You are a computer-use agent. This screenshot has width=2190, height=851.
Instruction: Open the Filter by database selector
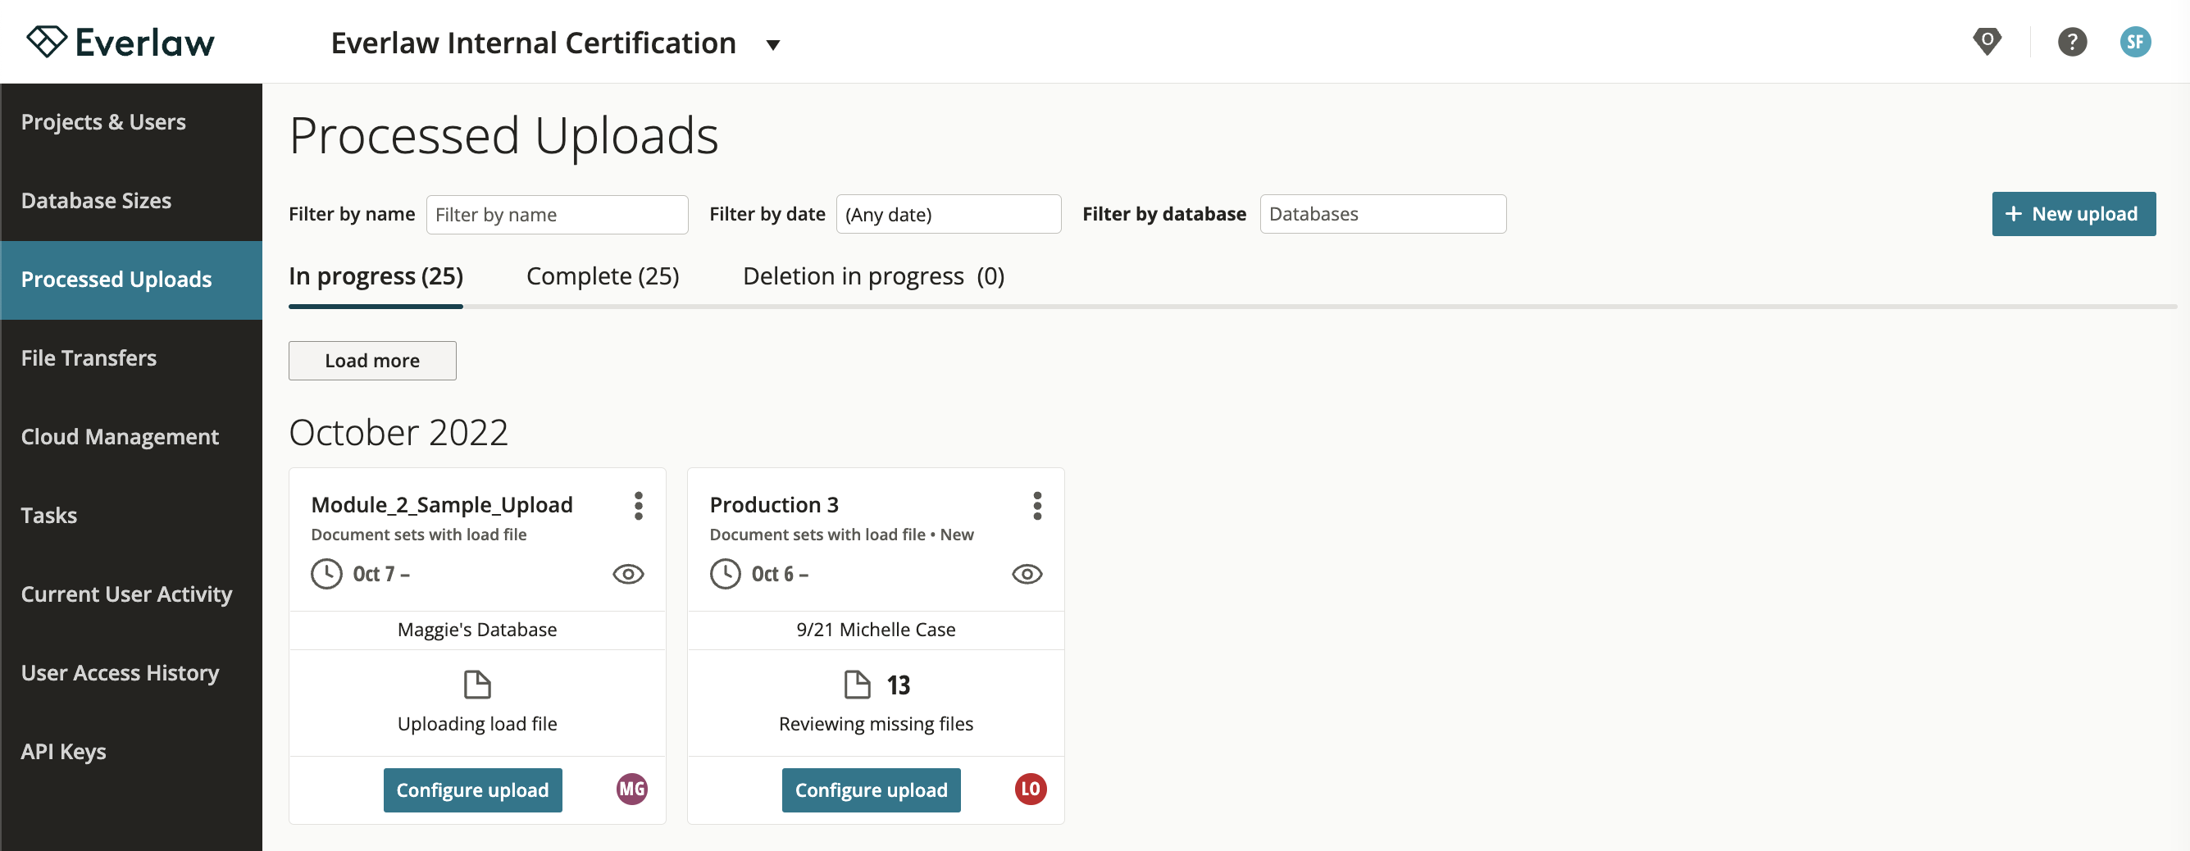pos(1382,214)
